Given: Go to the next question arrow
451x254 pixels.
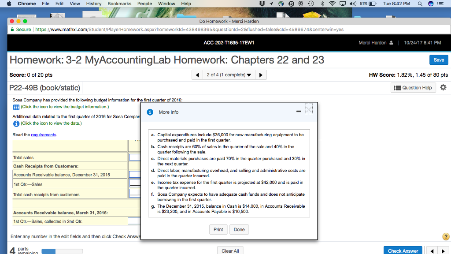Looking at the screenshot, I should coord(261,75).
